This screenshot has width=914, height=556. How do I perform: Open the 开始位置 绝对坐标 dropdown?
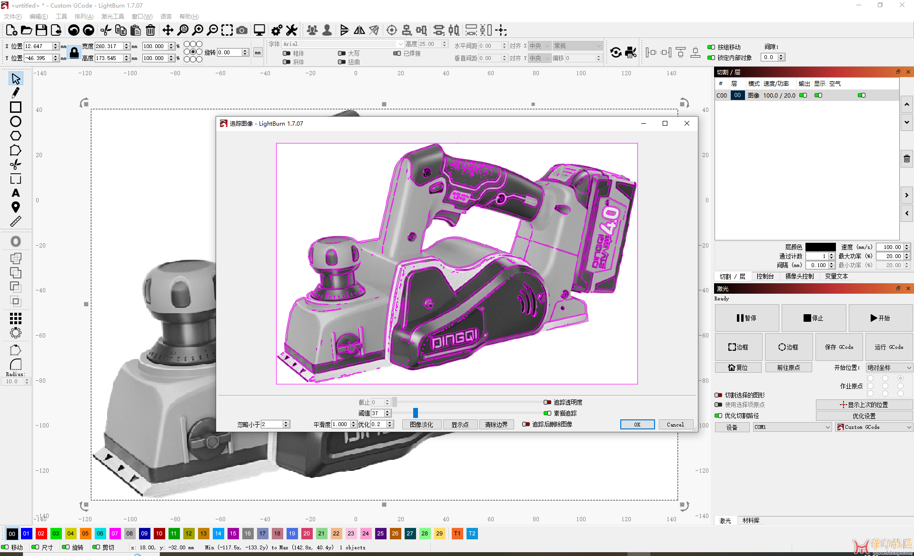889,367
